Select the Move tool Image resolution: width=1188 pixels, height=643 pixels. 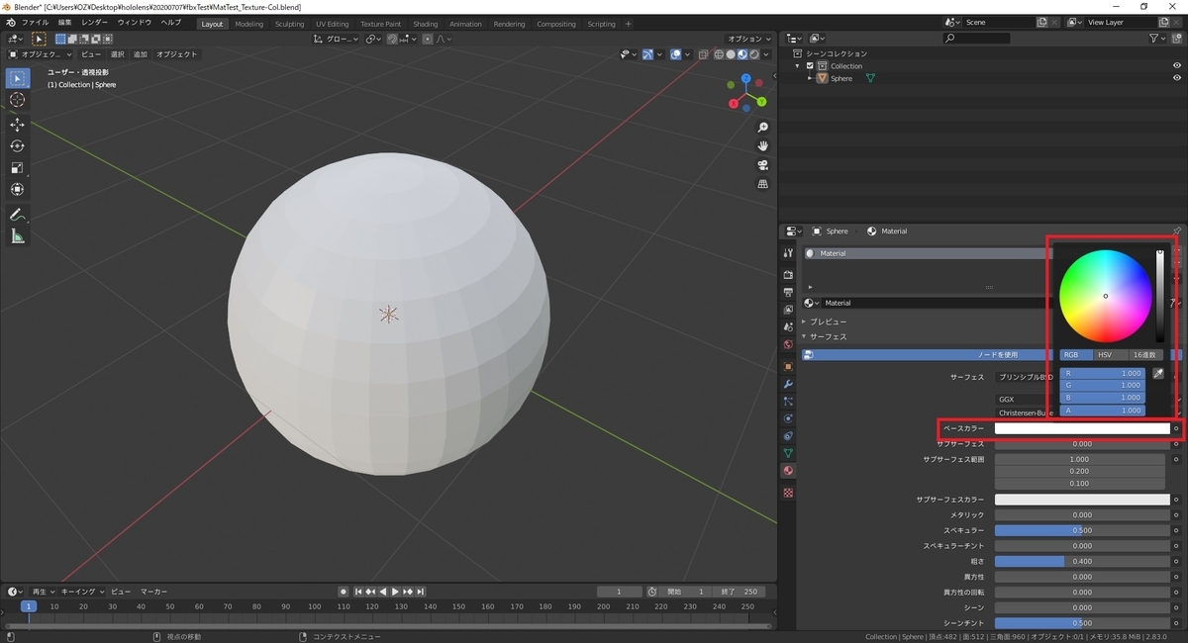click(17, 125)
